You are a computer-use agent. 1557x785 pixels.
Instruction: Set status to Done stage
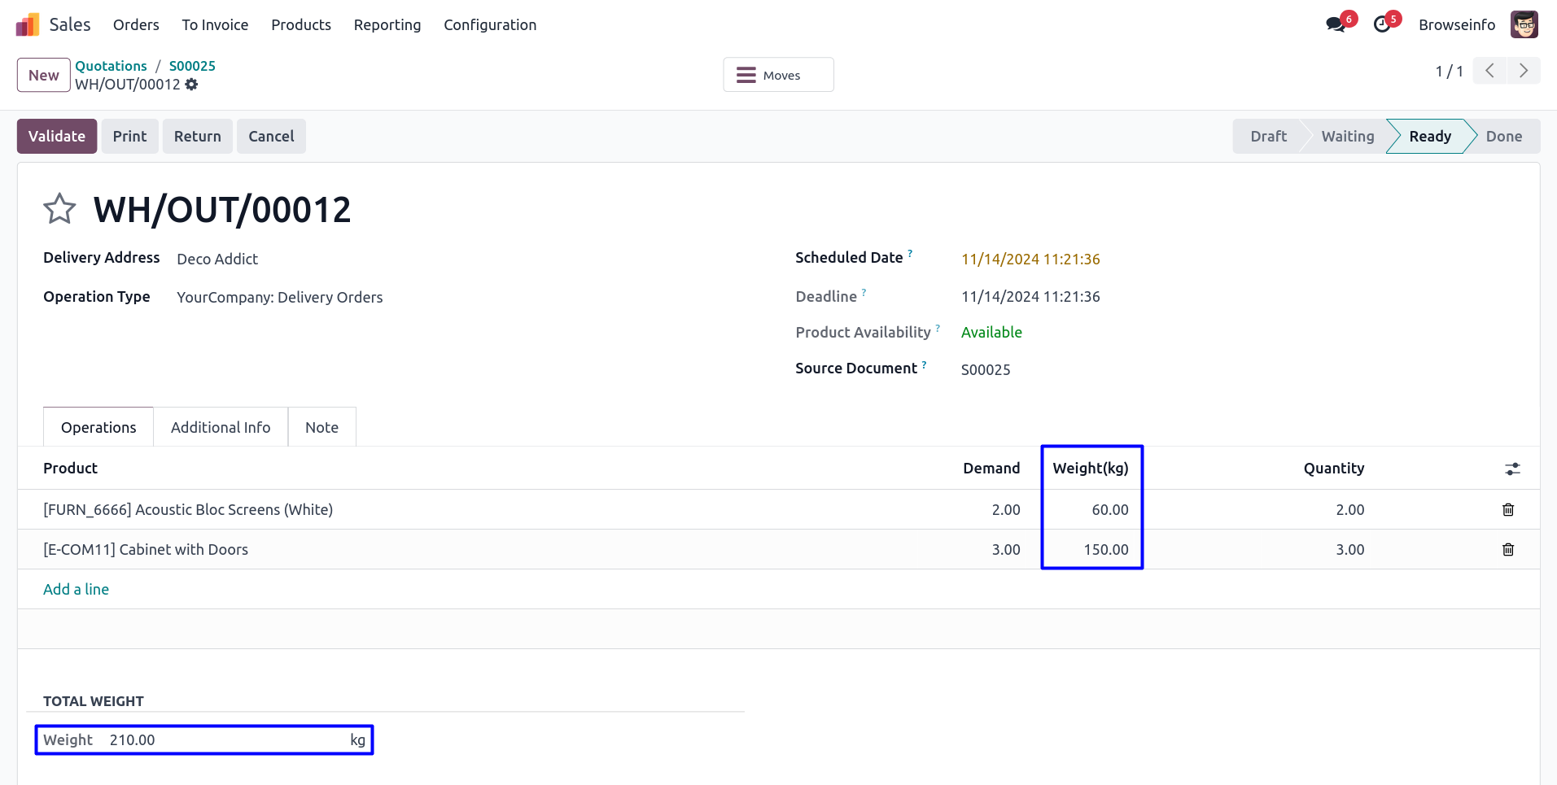[1503, 137]
